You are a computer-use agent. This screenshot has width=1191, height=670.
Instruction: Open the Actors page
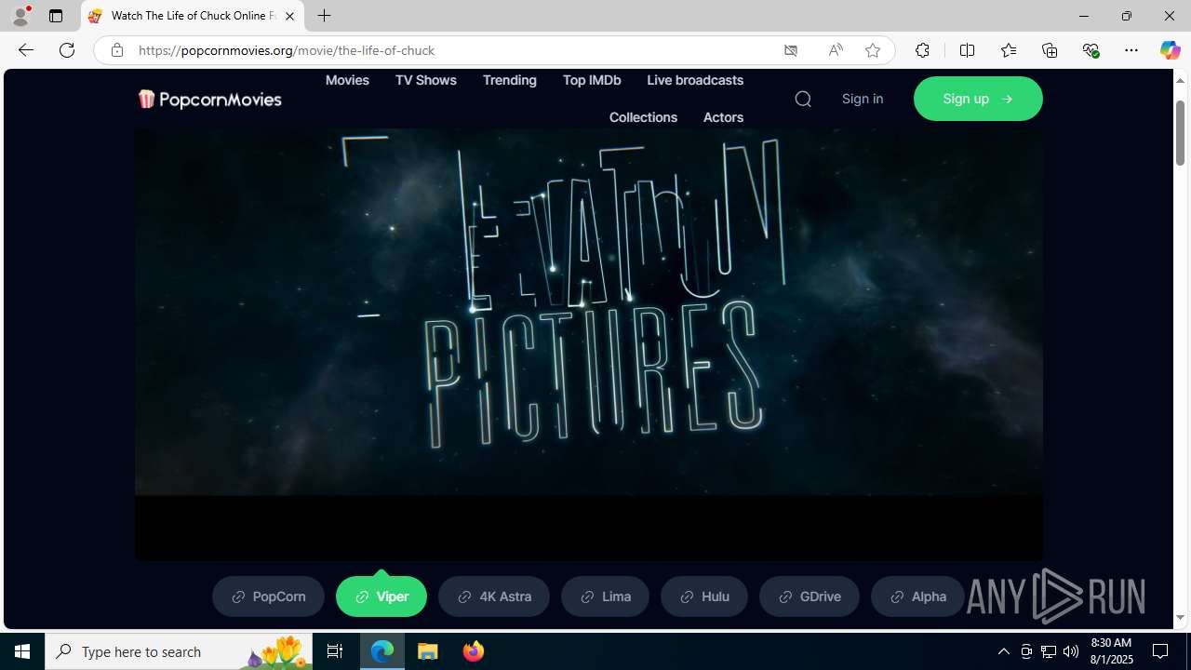coord(723,117)
